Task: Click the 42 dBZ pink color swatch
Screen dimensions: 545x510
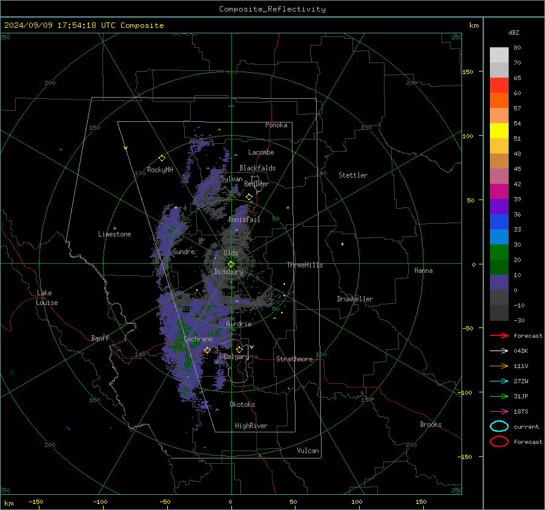Action: coord(499,176)
